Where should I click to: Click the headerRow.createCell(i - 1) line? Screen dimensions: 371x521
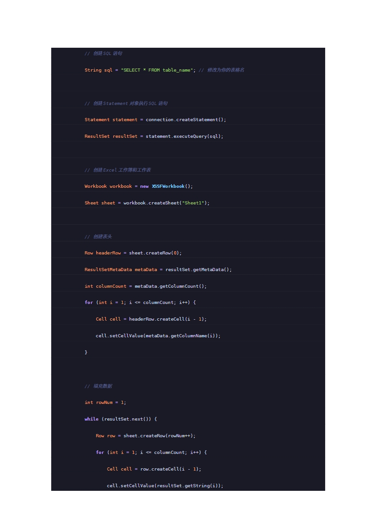click(x=151, y=319)
